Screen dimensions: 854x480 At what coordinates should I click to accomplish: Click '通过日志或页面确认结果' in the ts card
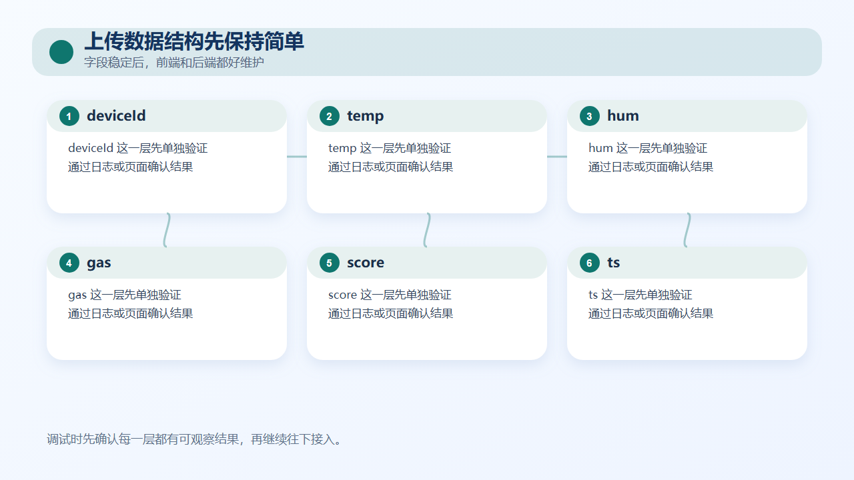point(651,313)
